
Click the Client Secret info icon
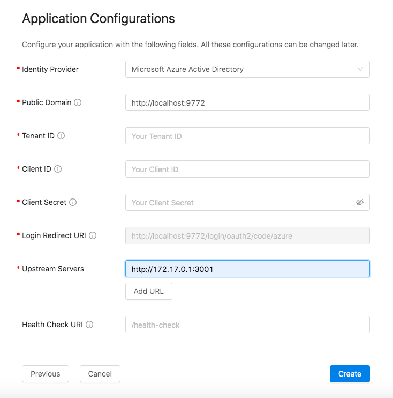tap(73, 202)
